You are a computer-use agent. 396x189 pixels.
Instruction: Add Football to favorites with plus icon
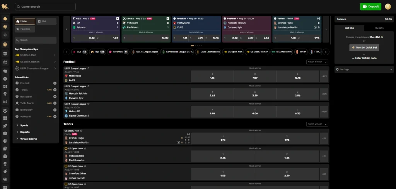coord(55,83)
